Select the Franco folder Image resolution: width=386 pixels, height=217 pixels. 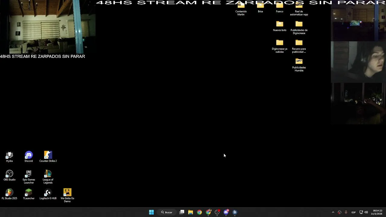point(280,8)
